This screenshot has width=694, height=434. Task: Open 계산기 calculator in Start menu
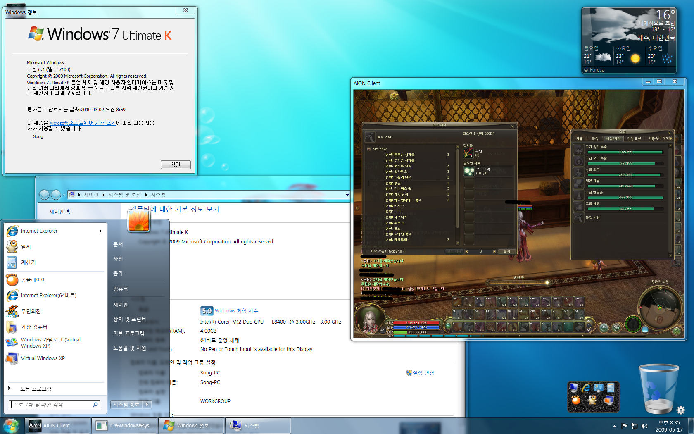(x=28, y=262)
